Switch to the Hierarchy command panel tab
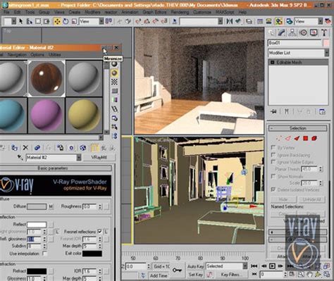 (x=292, y=32)
